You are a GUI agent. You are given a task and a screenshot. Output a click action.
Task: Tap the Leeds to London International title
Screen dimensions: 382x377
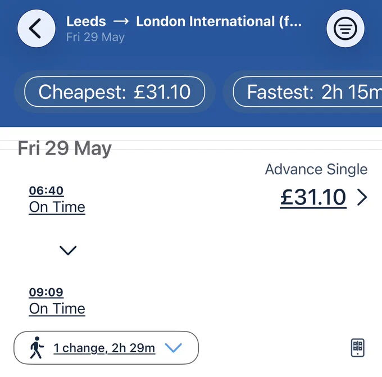tap(184, 21)
